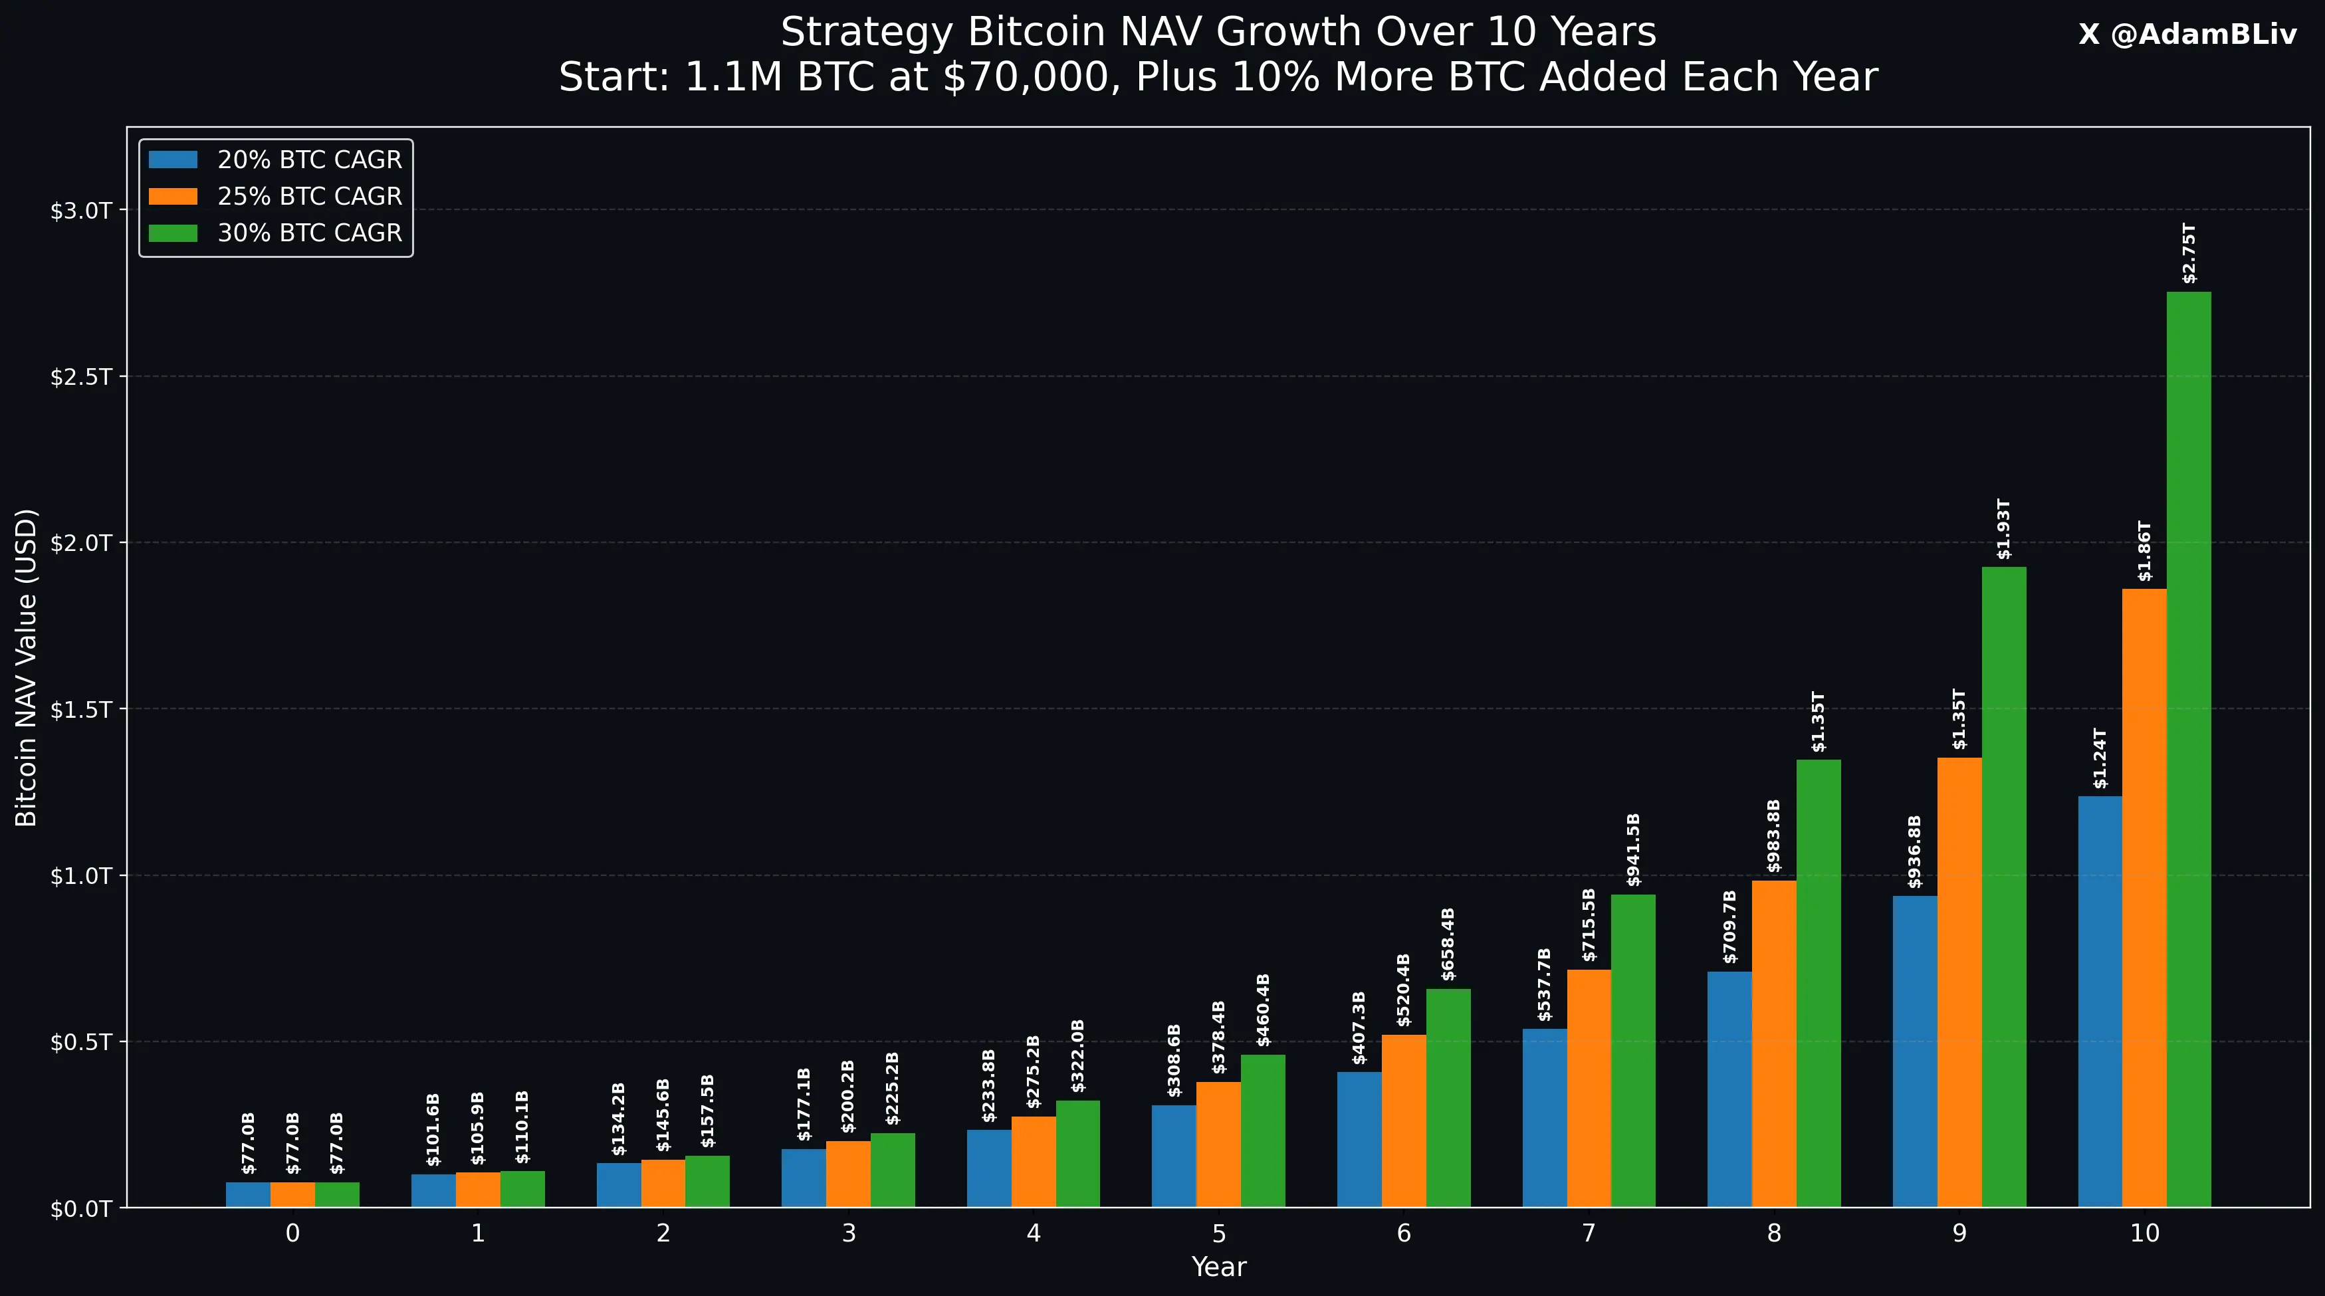Click the blue Year 7 bar labeled $537.7B
The image size is (2325, 1296).
pos(1544,1117)
